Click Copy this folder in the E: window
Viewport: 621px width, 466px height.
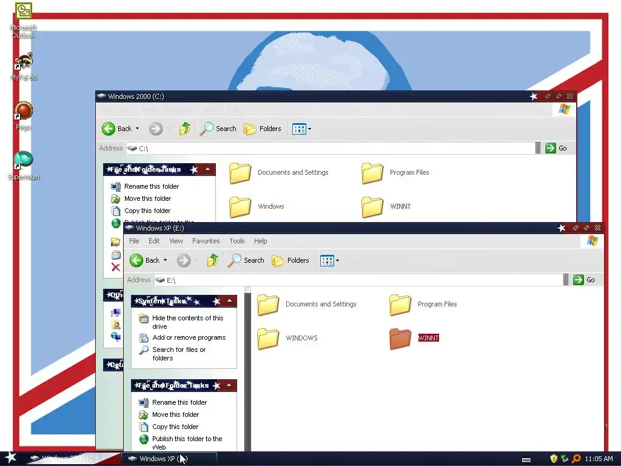click(x=175, y=427)
